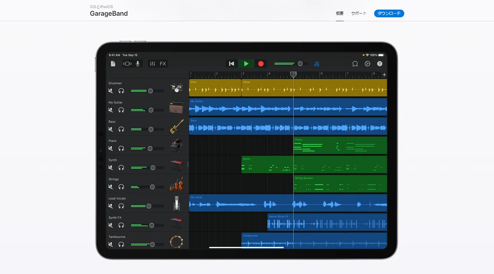Adjust the Lead Vocals volume slider

[147, 206]
